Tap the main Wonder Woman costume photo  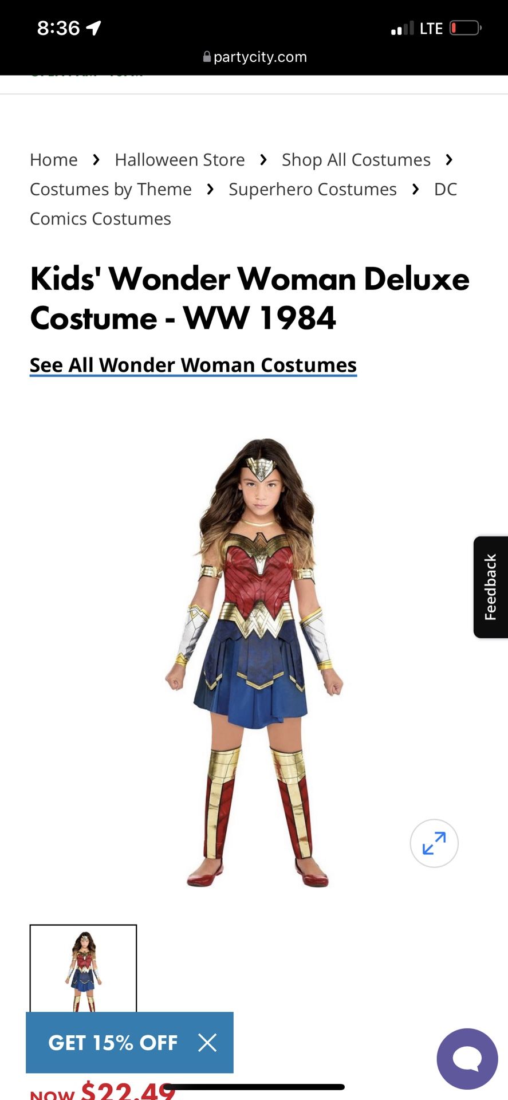pos(254,662)
